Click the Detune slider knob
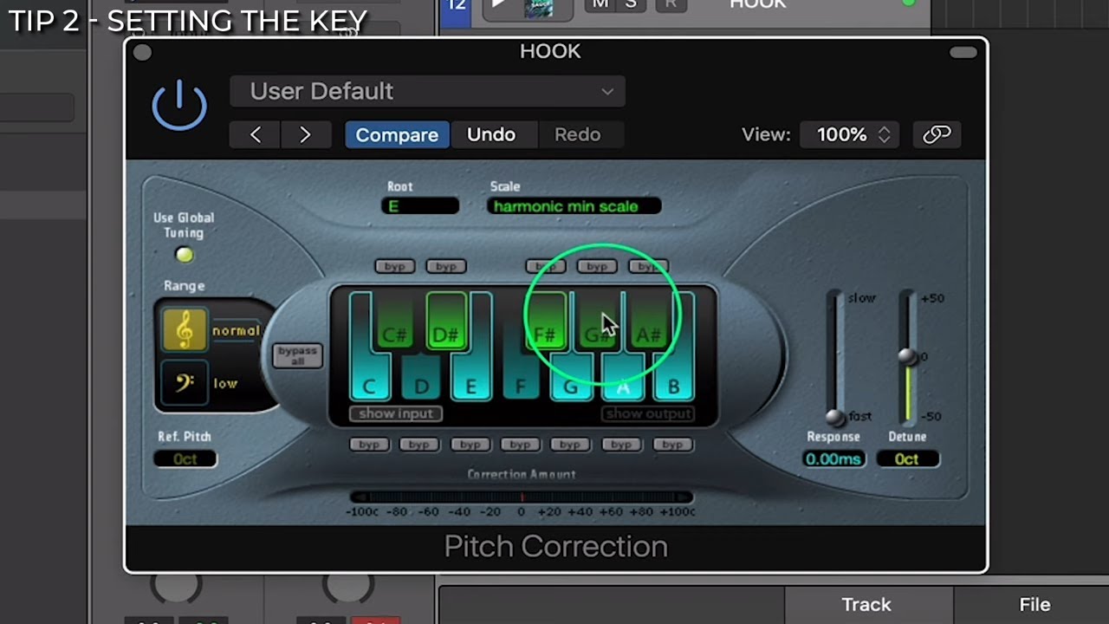Screen dimensions: 1109x624 click(x=906, y=357)
